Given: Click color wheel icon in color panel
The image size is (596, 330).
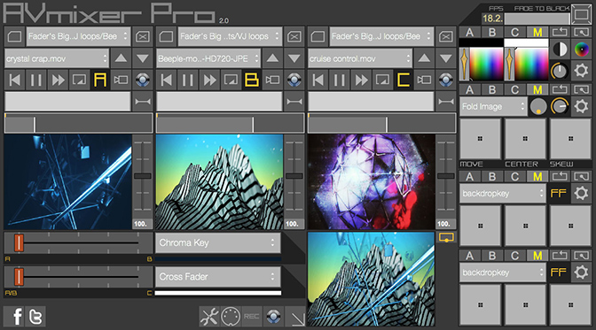Looking at the screenshot, I should click(581, 49).
